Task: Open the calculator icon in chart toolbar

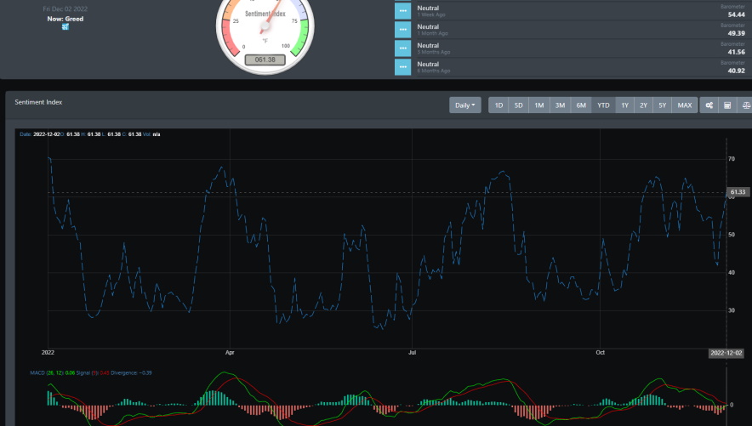Action: pos(727,105)
